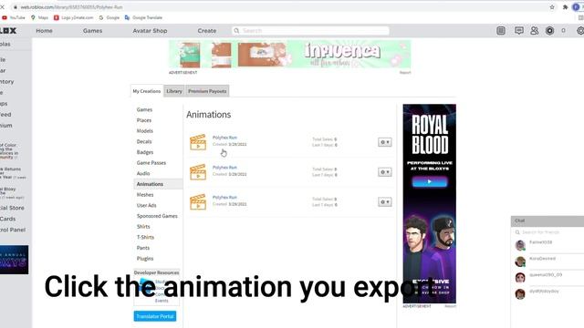Select Places in the creations list
This screenshot has height=328, width=584.
[144, 120]
